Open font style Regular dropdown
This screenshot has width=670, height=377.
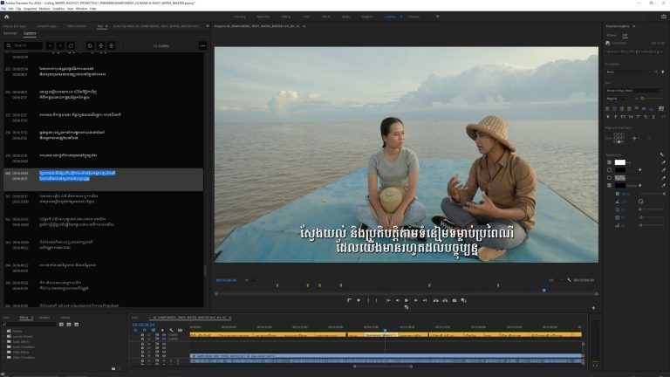point(616,99)
